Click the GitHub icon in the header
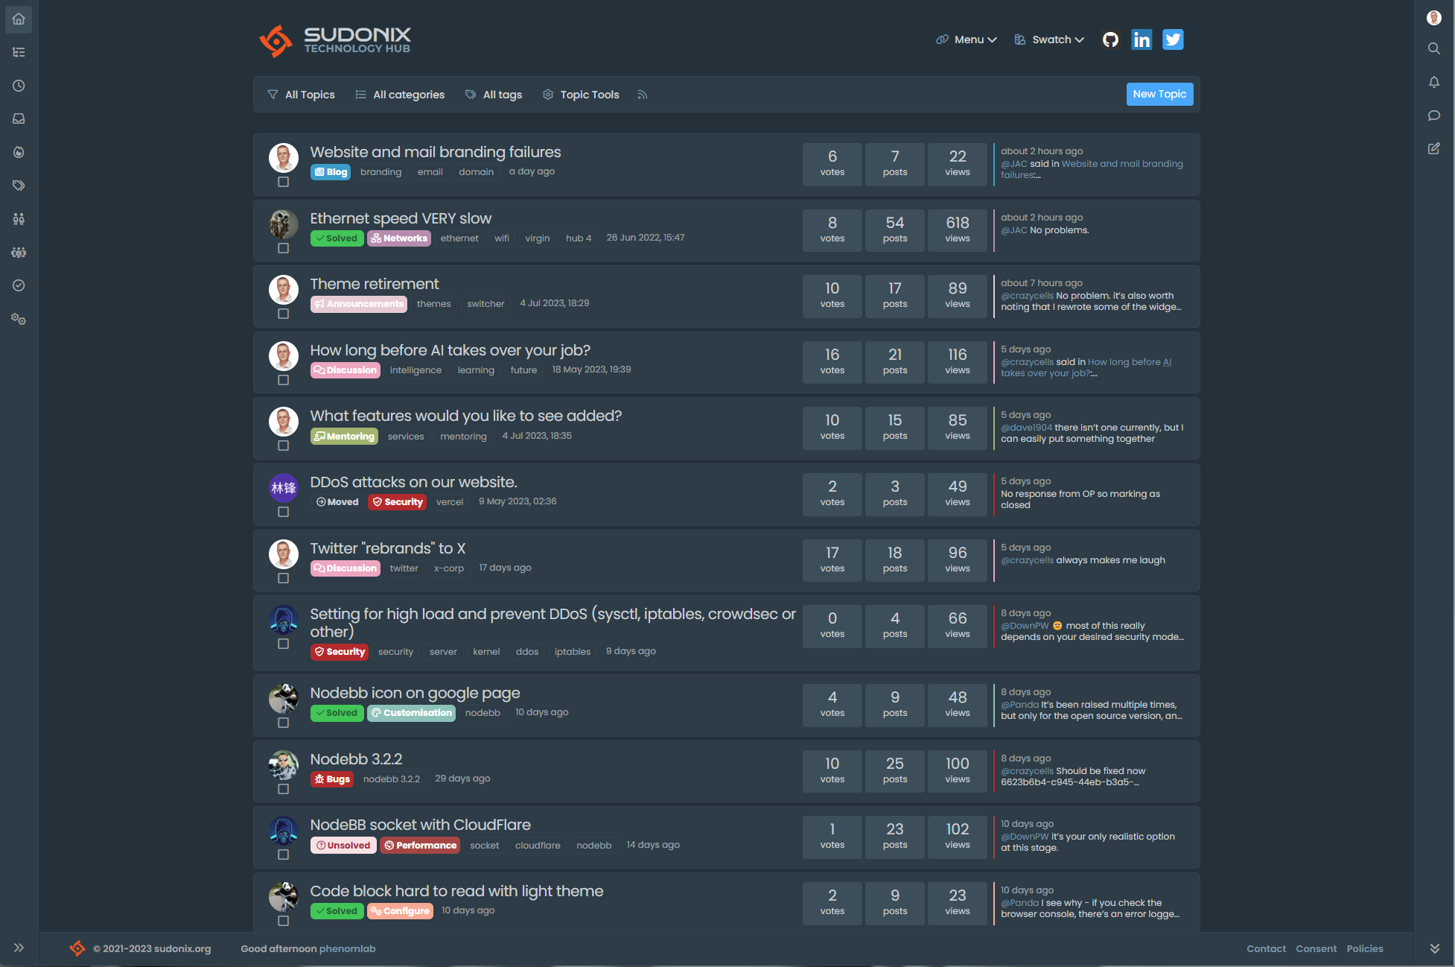This screenshot has height=967, width=1455. pos(1110,39)
